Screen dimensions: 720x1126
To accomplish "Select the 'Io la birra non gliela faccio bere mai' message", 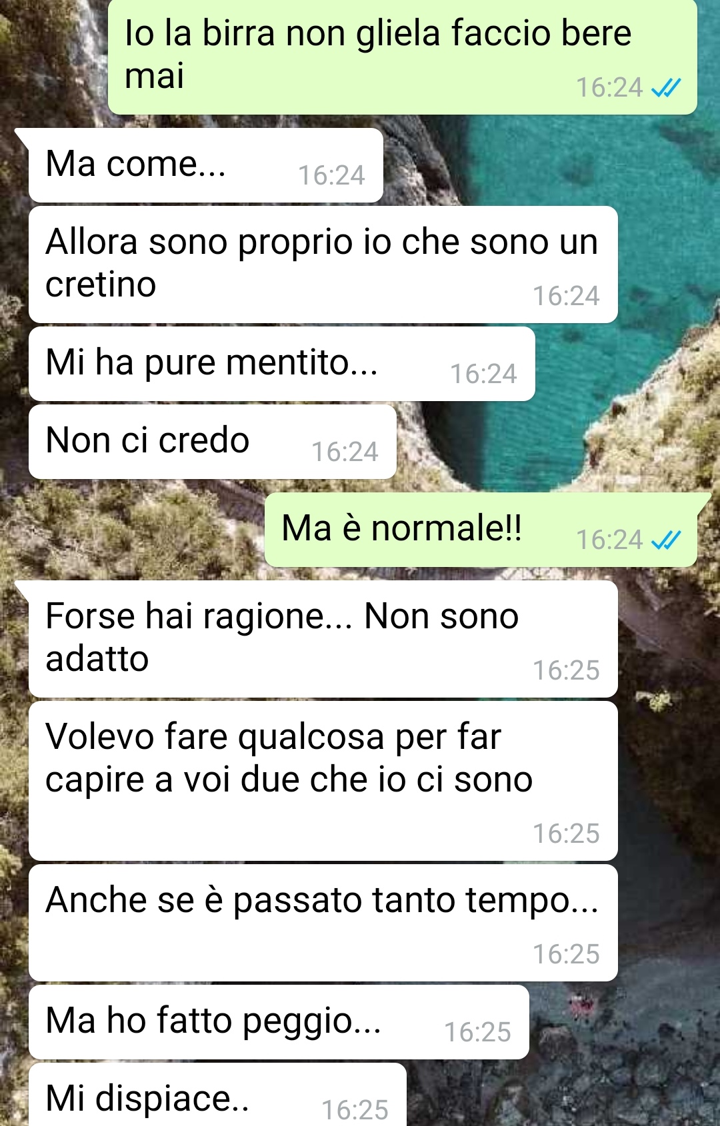I will pos(403,57).
